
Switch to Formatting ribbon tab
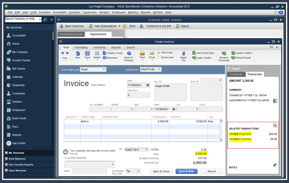click(x=81, y=47)
